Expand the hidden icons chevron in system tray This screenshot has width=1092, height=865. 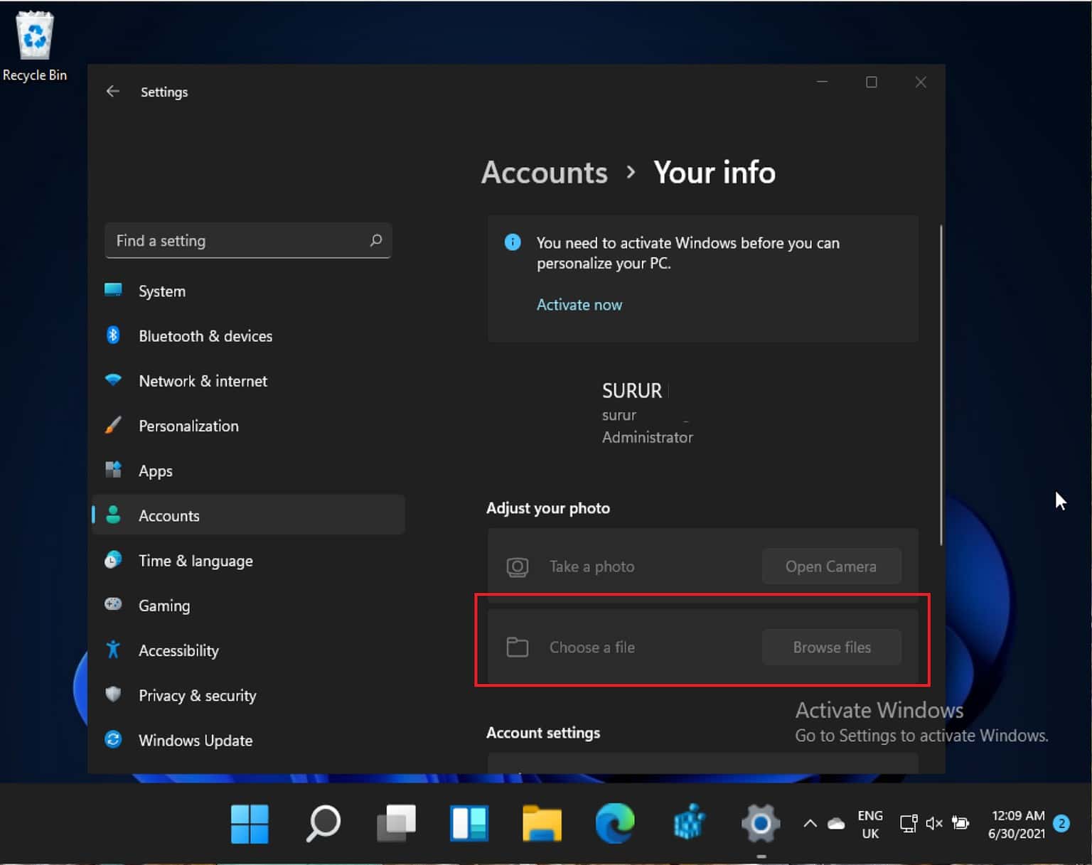pos(809,823)
